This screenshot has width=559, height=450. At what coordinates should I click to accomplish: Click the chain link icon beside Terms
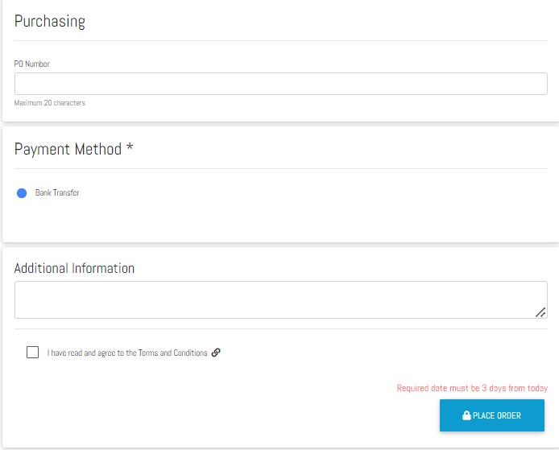(x=216, y=353)
